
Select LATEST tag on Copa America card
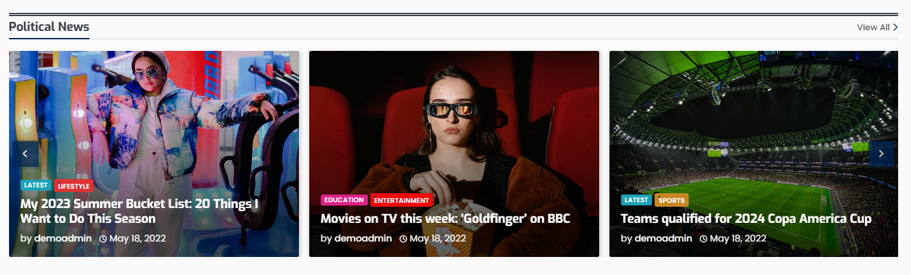pyautogui.click(x=637, y=200)
